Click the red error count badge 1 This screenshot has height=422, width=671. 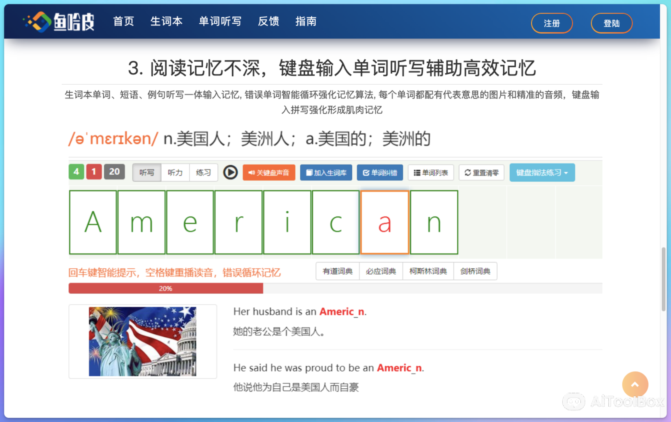[94, 171]
